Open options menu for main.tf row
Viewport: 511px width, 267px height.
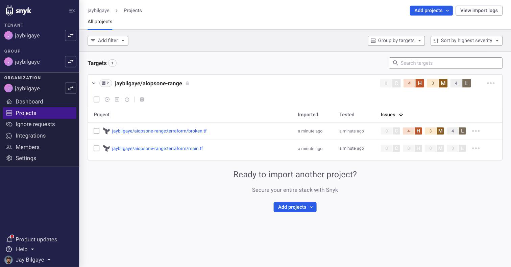pyautogui.click(x=476, y=148)
